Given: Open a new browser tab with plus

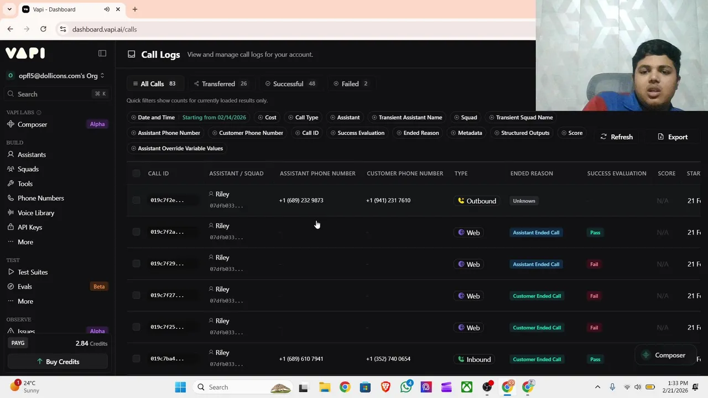Looking at the screenshot, I should (x=135, y=9).
